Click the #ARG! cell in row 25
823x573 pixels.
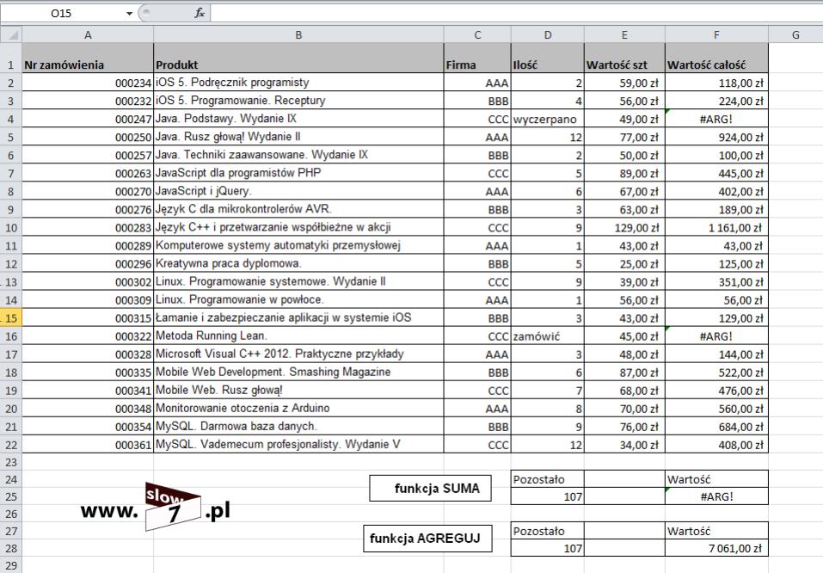716,496
